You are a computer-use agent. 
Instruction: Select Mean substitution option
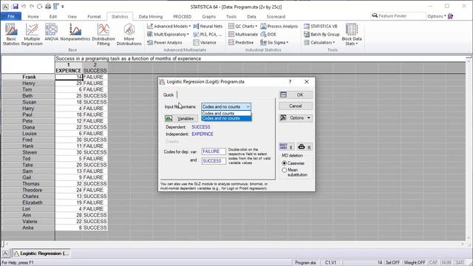[294, 172]
